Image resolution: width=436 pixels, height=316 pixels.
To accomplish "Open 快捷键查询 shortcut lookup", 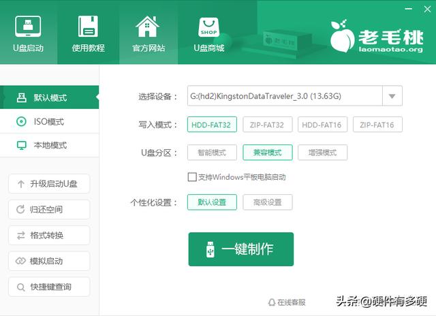I will (49, 287).
